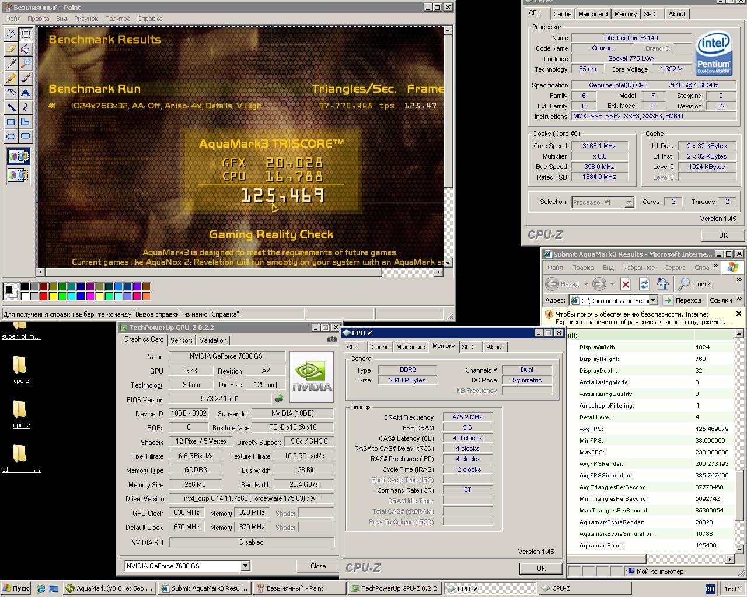
Task: Click the BIOS save chip icon in GPU-Z
Action: point(279,399)
